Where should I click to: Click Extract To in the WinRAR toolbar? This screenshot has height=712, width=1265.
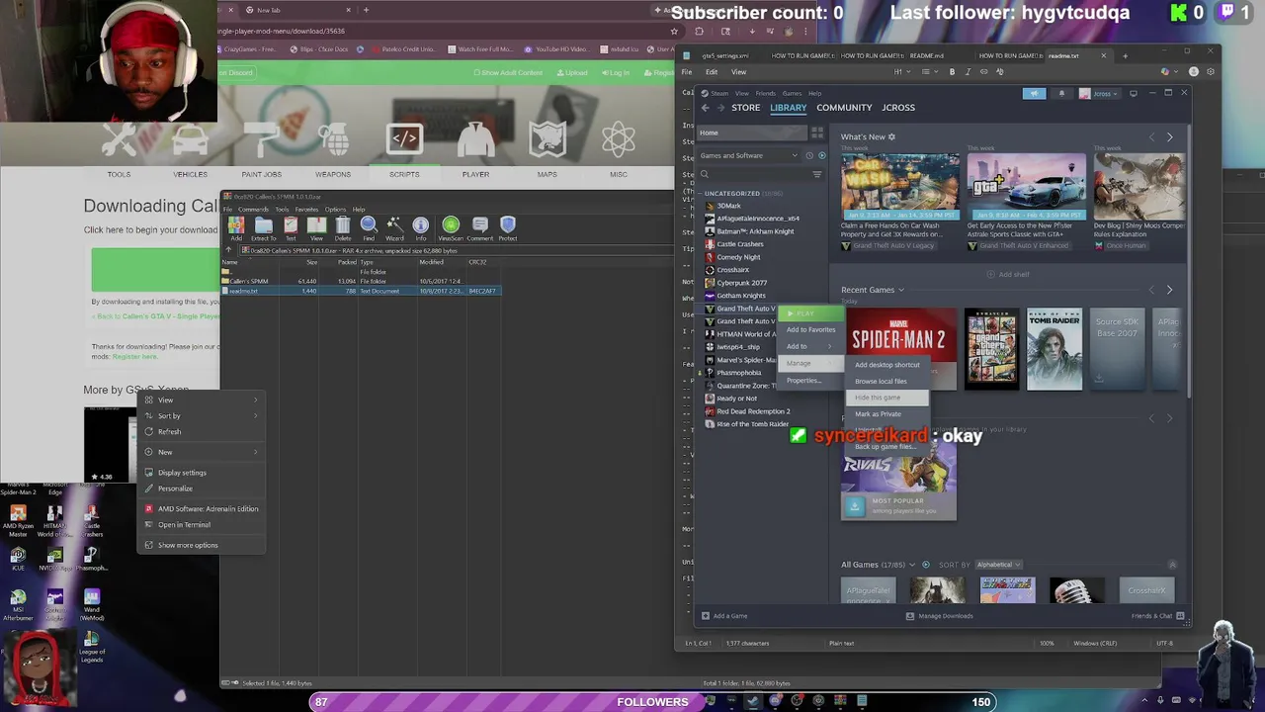pyautogui.click(x=264, y=228)
